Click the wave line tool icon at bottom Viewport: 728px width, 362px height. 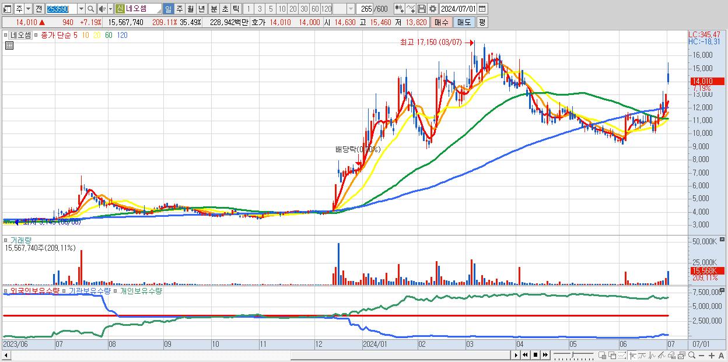652,355
